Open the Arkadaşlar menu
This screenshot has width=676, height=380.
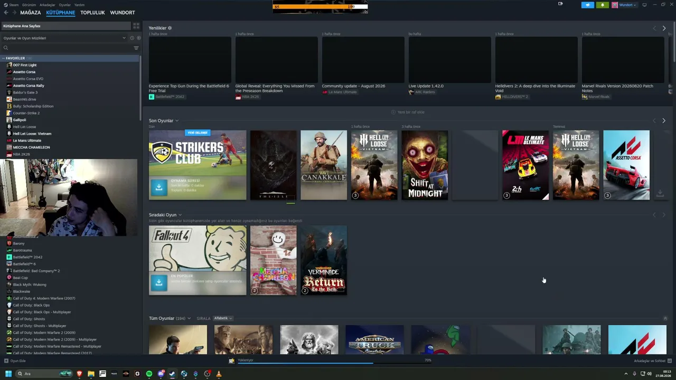(48, 5)
